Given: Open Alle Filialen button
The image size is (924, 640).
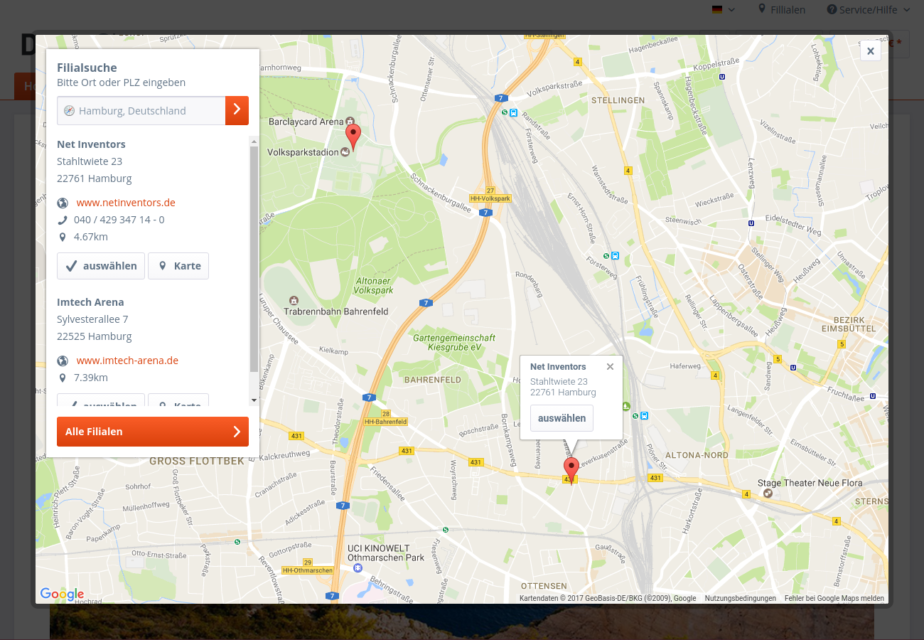Looking at the screenshot, I should pos(153,432).
